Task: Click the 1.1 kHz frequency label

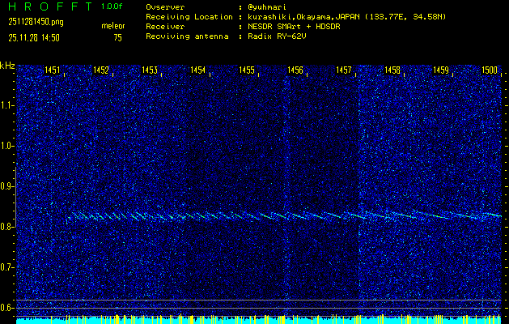Action: pyautogui.click(x=7, y=105)
